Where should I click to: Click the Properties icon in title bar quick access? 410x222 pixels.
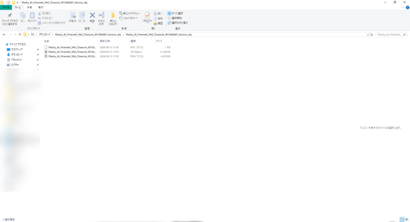[x=9, y=2]
